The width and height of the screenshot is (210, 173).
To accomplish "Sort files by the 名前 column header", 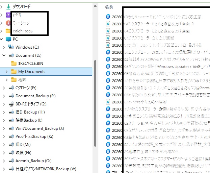I will coord(109,7).
